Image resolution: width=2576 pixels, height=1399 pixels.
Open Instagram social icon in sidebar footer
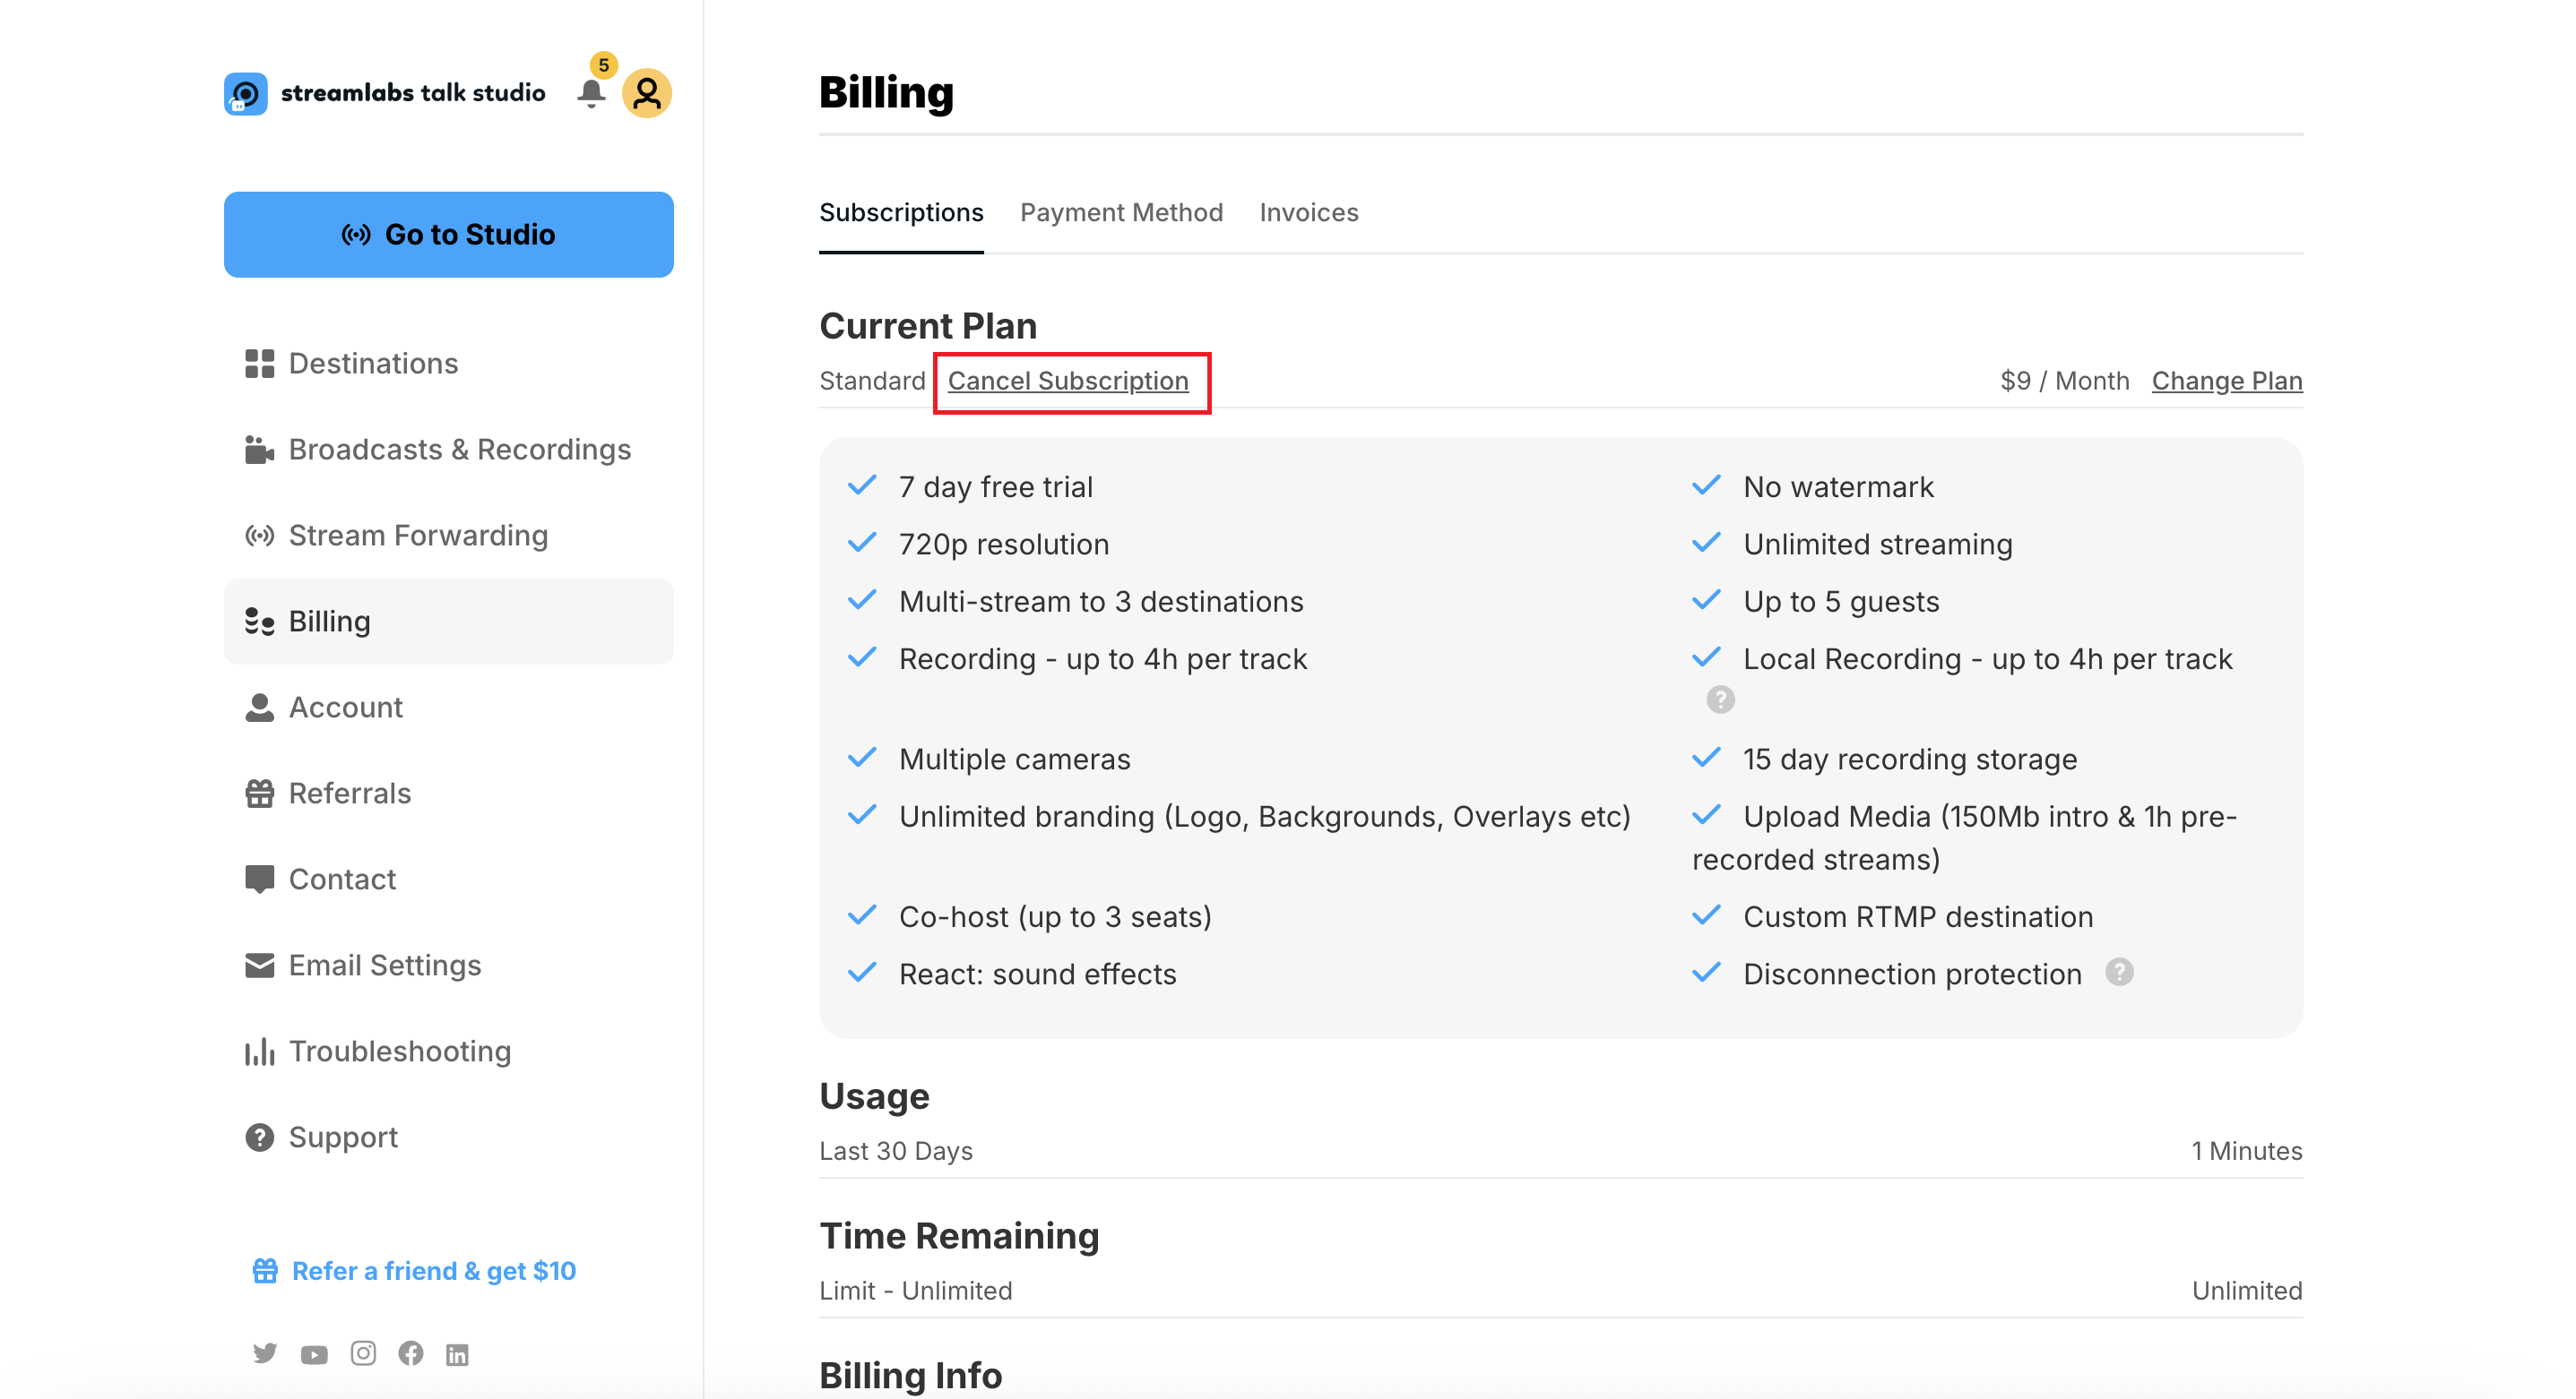[x=363, y=1353]
